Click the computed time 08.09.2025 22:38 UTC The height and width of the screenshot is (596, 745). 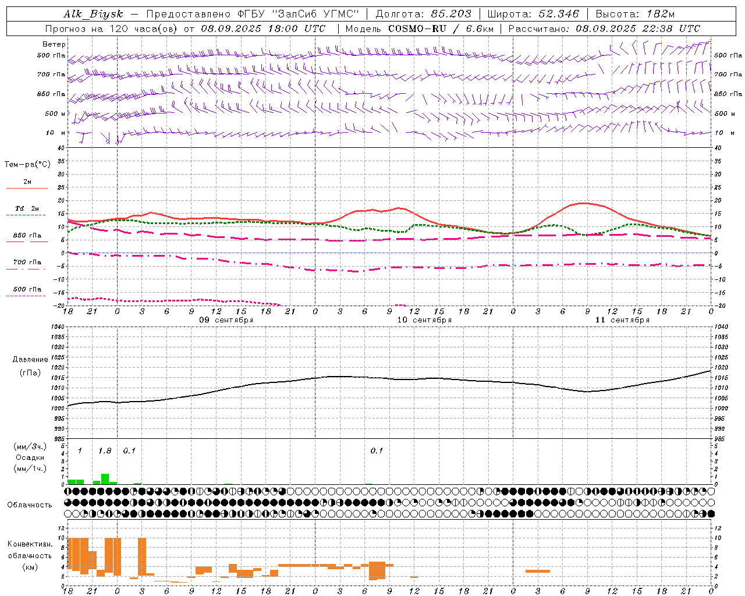pyautogui.click(x=638, y=29)
